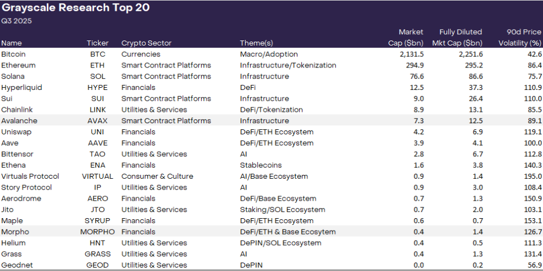Screen dimensions: 543x271
Task: Click the 'Macro/Adoption' theme cell
Action: point(269,55)
